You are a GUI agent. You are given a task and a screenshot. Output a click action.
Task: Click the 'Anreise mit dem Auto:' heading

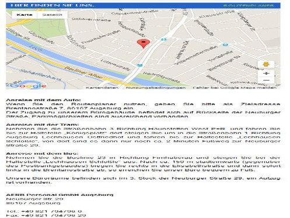click(43, 100)
